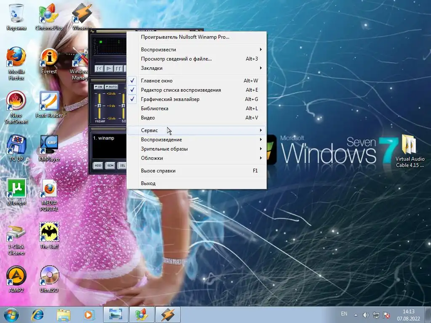Viewport: 431px width, 323px height.
Task: Toggle the equalizer AUTO button
Action: tap(111, 87)
